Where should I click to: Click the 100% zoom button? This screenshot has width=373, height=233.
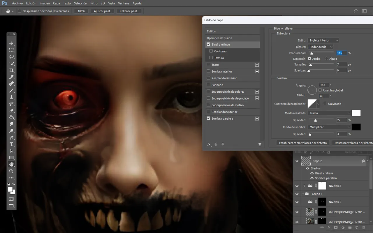point(82,11)
